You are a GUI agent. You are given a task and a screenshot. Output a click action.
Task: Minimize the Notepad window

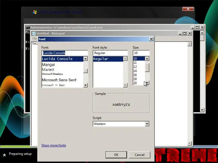tap(180, 33)
